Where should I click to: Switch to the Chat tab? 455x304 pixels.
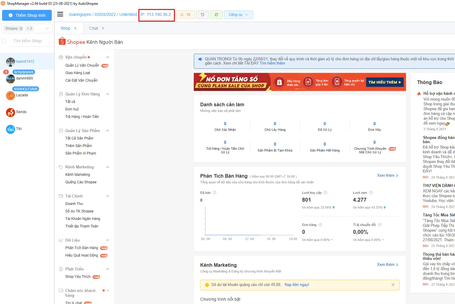(x=94, y=28)
